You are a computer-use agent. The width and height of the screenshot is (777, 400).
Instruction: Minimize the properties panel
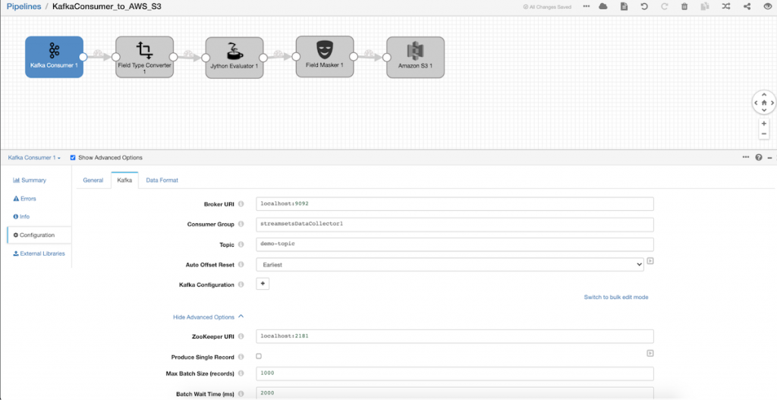[769, 158]
